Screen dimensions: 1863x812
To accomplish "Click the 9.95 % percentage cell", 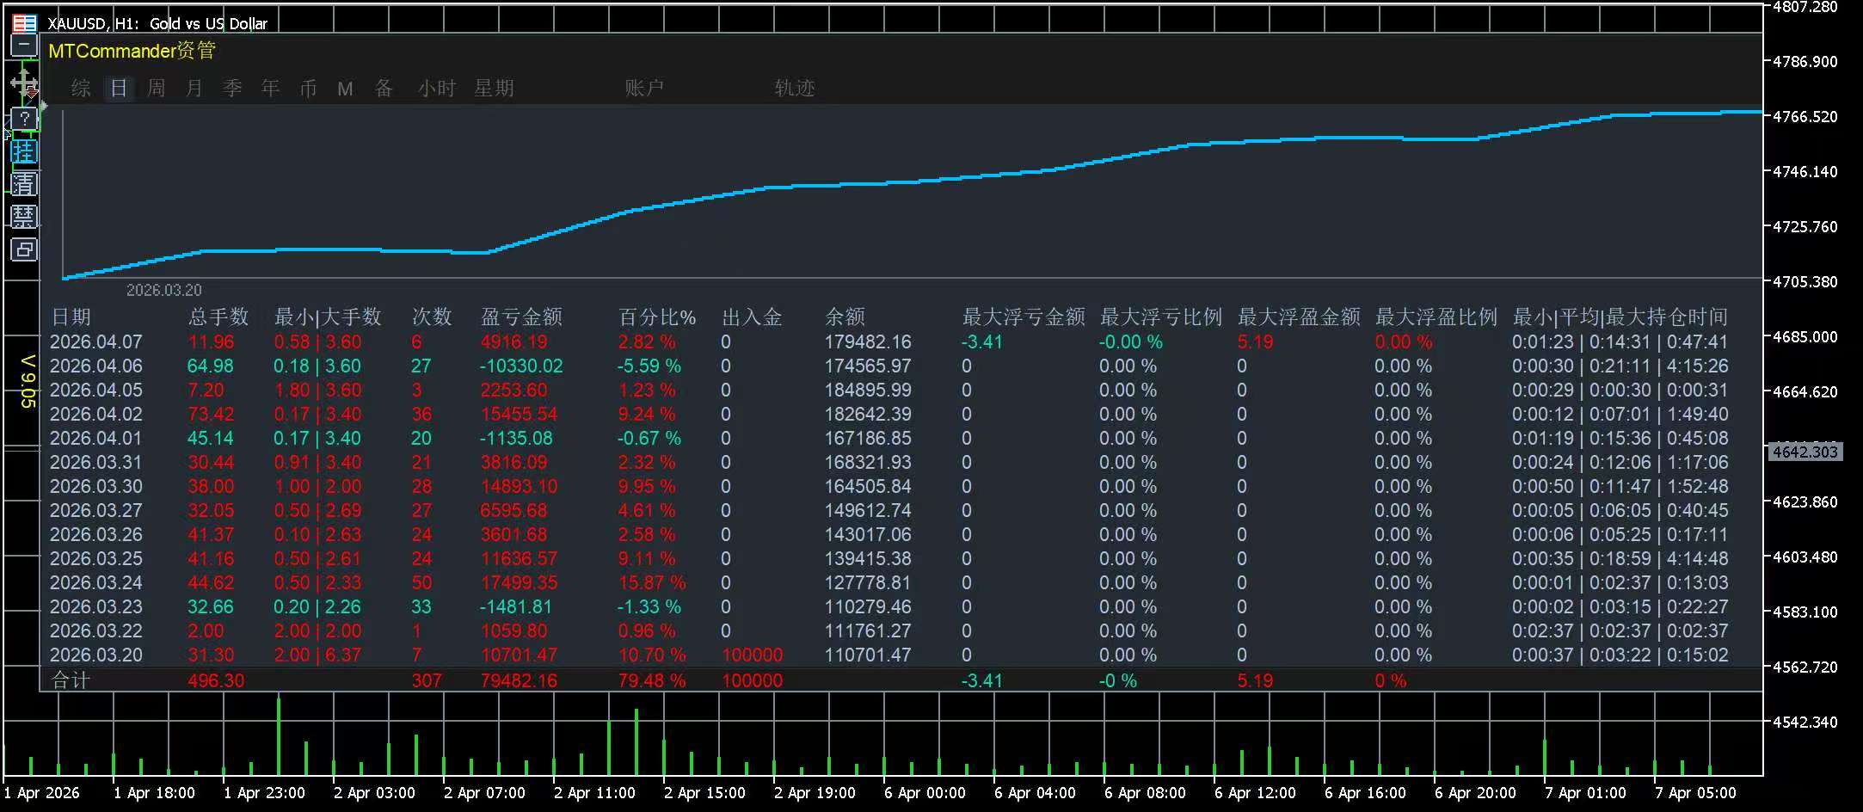I will pyautogui.click(x=647, y=486).
